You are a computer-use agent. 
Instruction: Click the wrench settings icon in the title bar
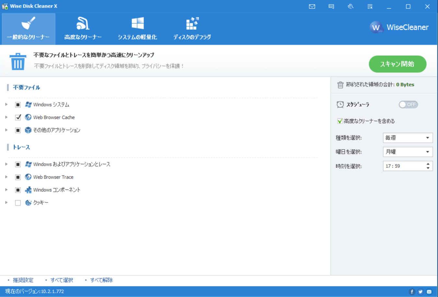pos(350,6)
